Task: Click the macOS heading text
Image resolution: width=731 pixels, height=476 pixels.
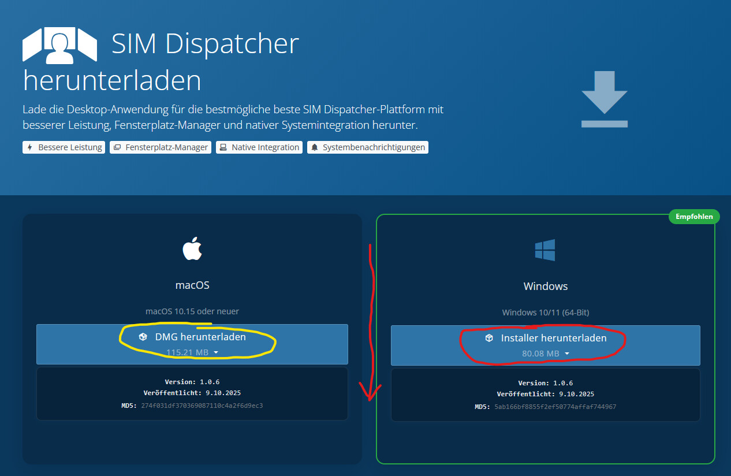Action: 192,285
